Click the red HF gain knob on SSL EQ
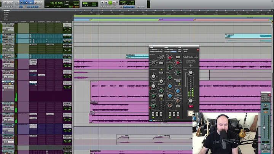 pos(170,58)
